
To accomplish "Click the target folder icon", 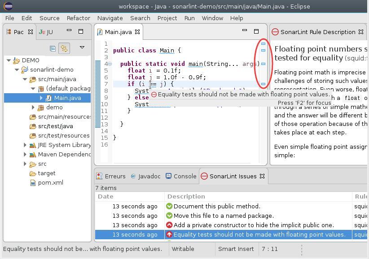I will coord(33,173).
